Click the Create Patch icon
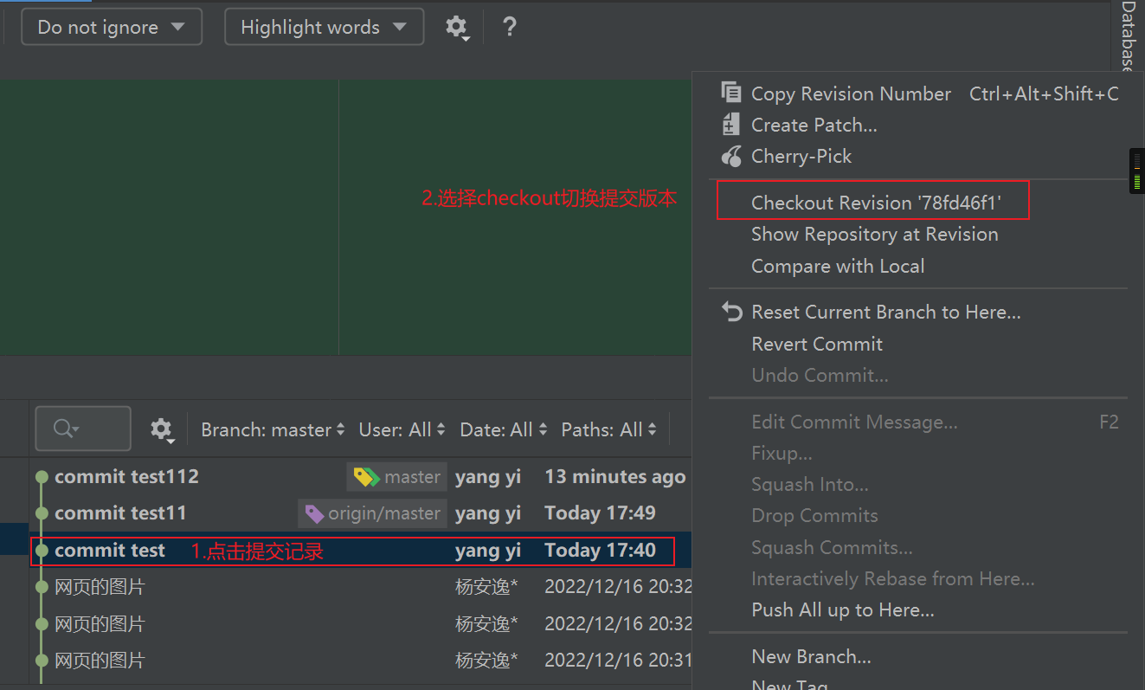The height and width of the screenshot is (690, 1145). [731, 125]
